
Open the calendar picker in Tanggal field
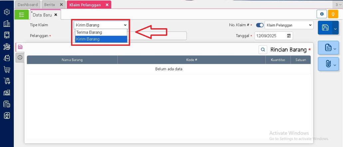click(289, 36)
